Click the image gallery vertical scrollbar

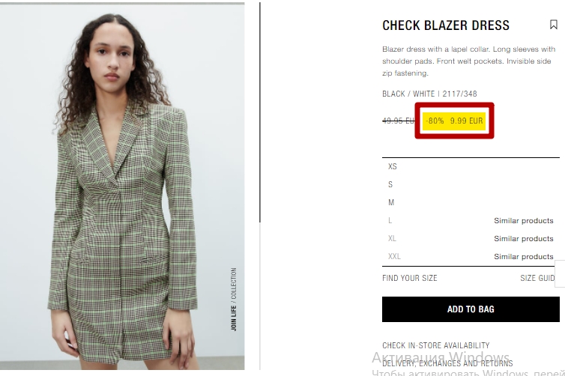[260, 112]
